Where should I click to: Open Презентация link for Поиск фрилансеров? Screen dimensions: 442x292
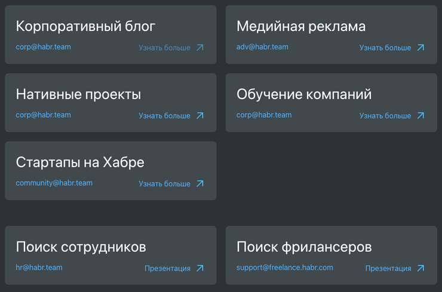pyautogui.click(x=388, y=269)
